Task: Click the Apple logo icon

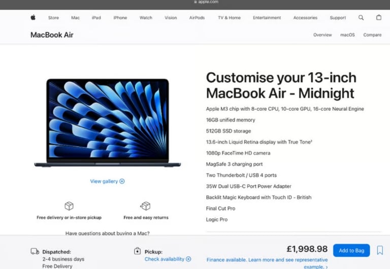Action: tap(33, 17)
